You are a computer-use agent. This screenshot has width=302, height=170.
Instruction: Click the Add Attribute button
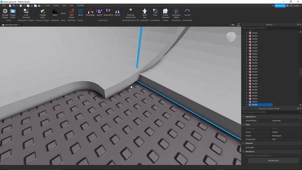tap(273, 161)
